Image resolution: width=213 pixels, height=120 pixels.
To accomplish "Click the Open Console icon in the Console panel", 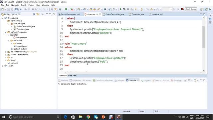I will (195, 80).
